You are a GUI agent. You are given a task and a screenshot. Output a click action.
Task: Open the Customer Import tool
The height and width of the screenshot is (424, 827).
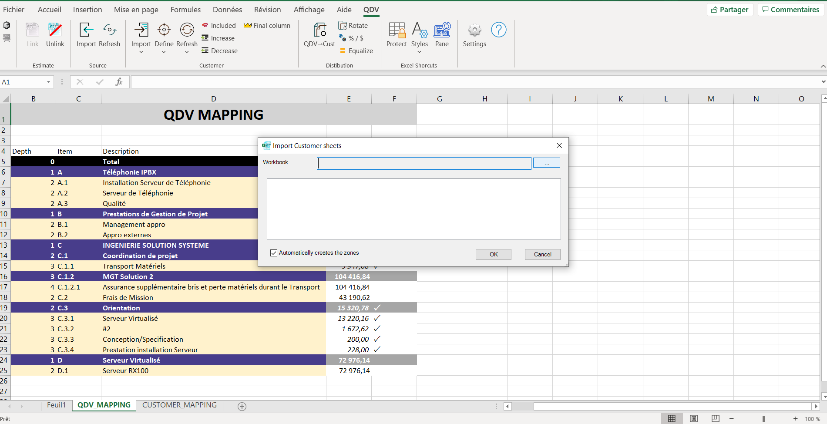coord(141,30)
